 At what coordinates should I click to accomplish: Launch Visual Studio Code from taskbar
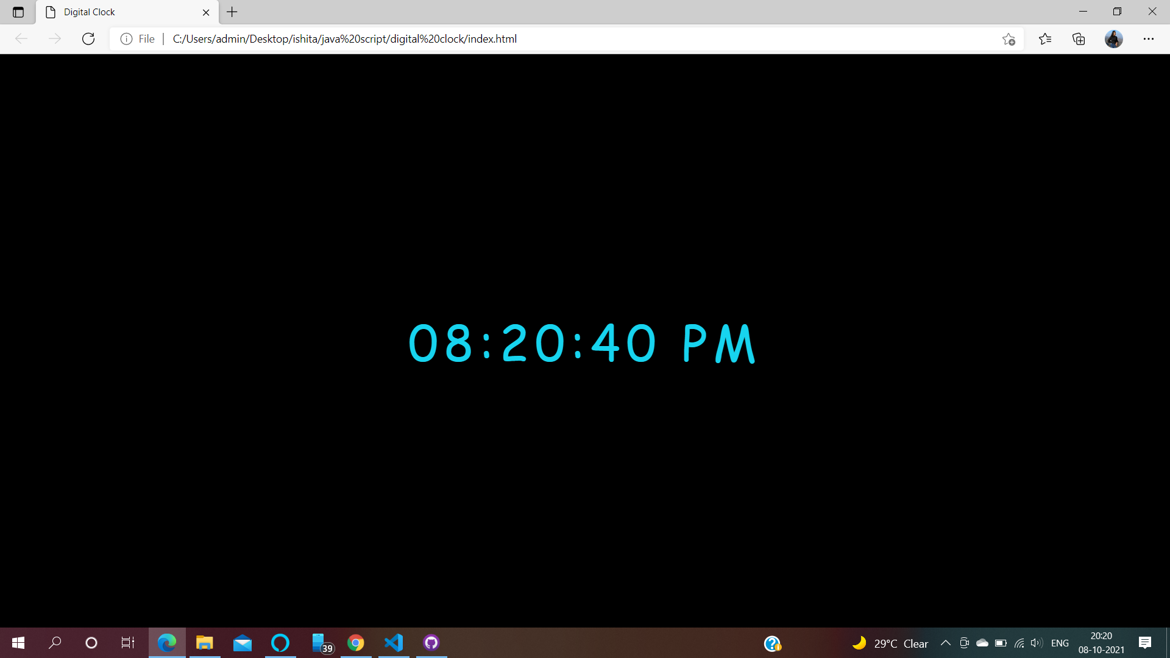(393, 643)
